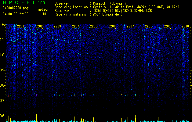Click the meteor label
192x122 pixels.
click(43, 9)
